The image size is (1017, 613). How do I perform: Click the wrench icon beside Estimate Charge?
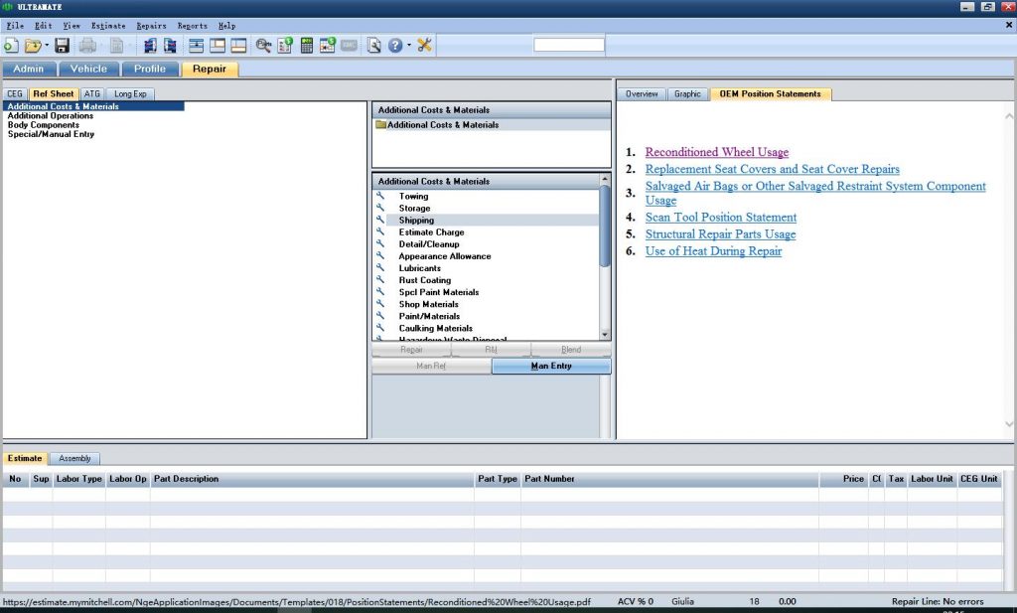[x=380, y=231]
